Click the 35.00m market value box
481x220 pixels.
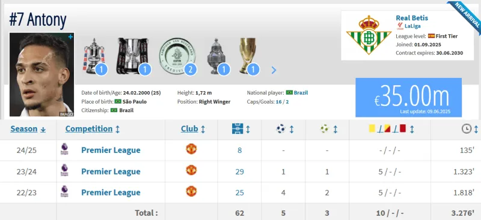click(x=409, y=97)
